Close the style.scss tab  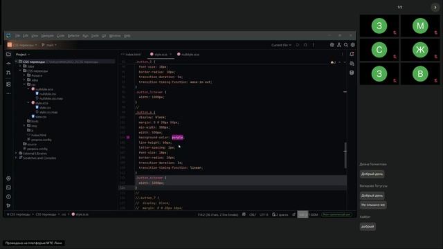coord(171,54)
